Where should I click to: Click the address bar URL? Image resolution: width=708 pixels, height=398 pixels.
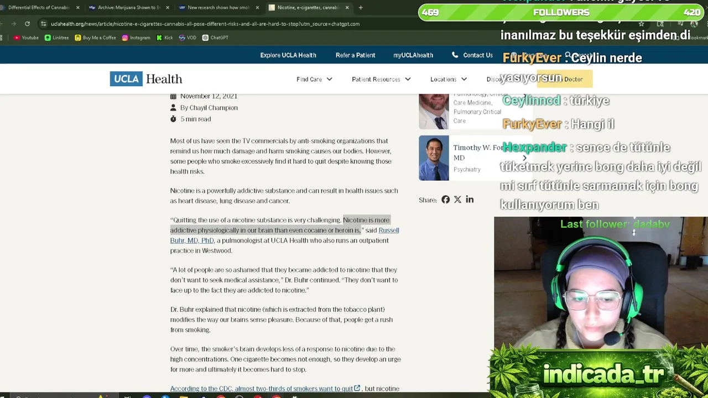tap(205, 24)
